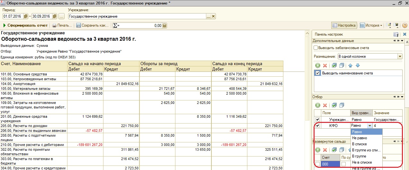The image size is (409, 170).
Task: Clear the Учреждение field with X
Action: pos(213,16)
